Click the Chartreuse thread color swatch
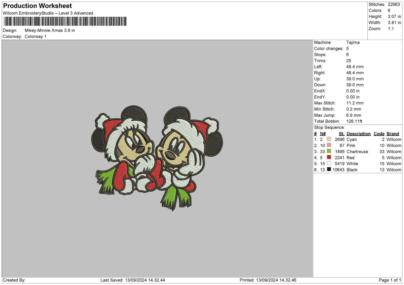Viewport: 404px width, 285px height. tap(329, 151)
